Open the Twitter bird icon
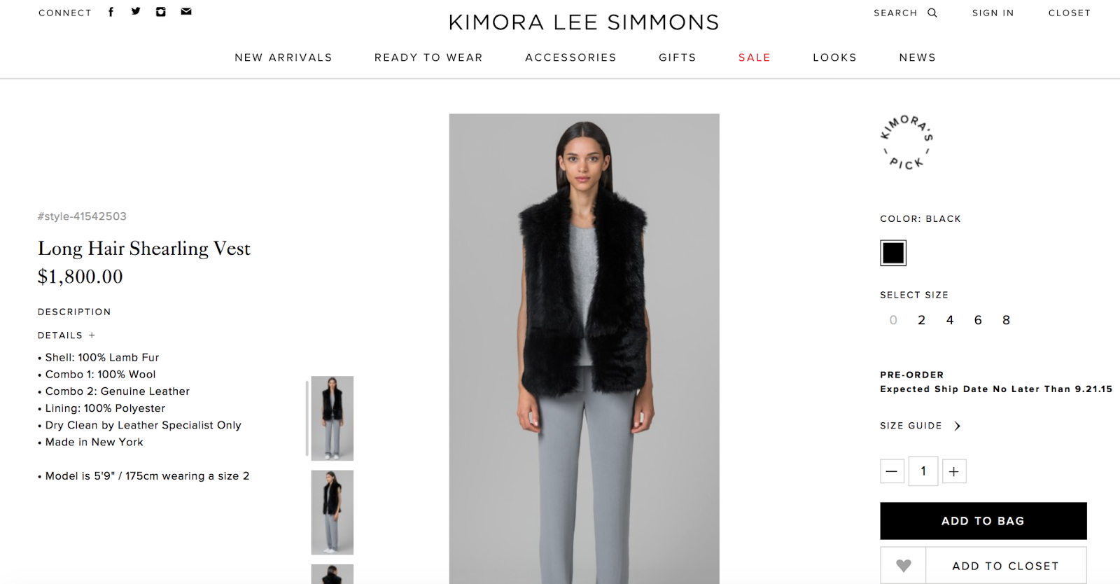1120x584 pixels. coord(136,11)
